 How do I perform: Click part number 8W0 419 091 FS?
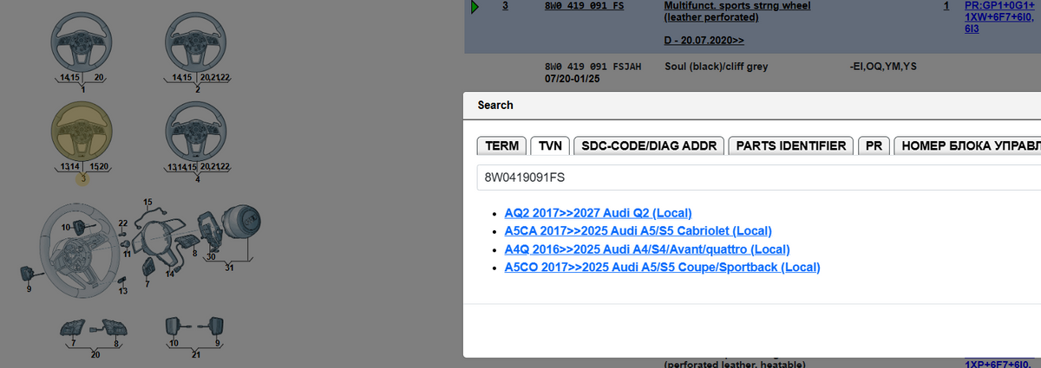(x=584, y=6)
